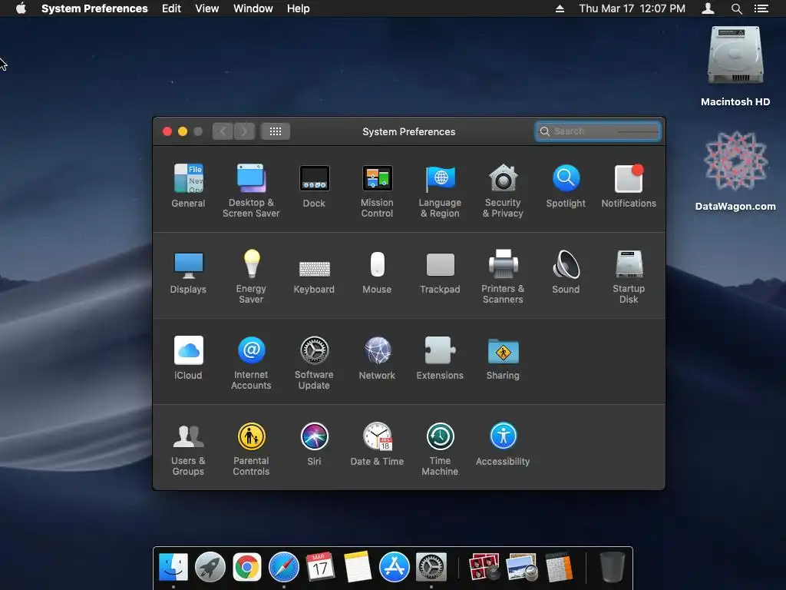Open Parental Controls pane

[251, 449]
